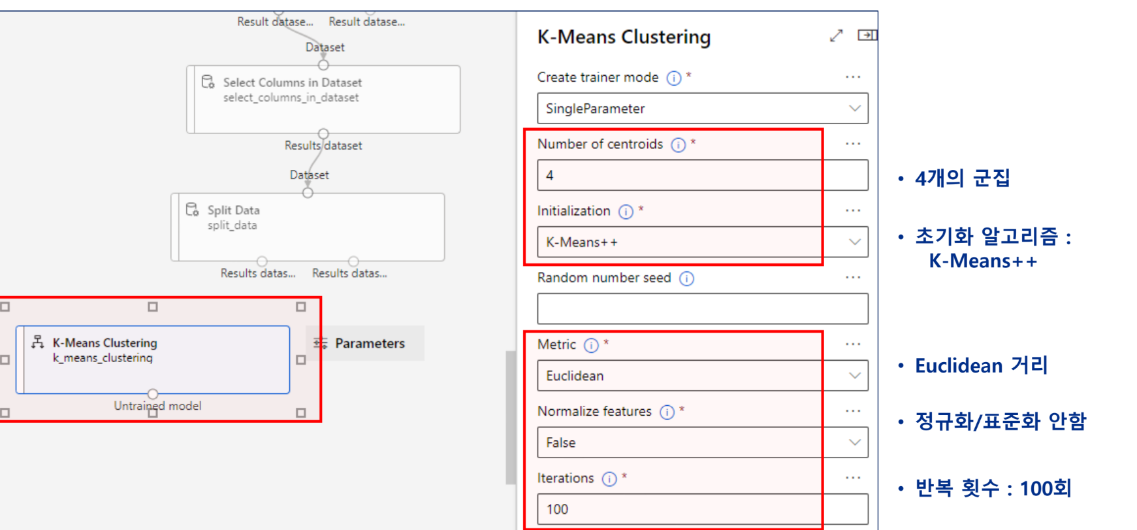The width and height of the screenshot is (1137, 530).
Task: Click the Number of centroids input field
Action: tap(702, 175)
